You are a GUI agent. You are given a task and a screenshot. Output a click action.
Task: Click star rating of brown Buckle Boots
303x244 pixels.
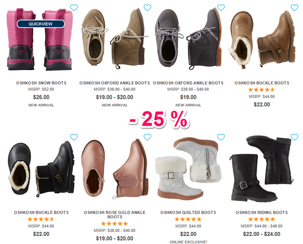pos(262,90)
